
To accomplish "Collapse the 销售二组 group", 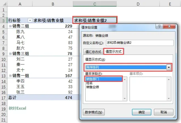I will [x=10, y=26].
